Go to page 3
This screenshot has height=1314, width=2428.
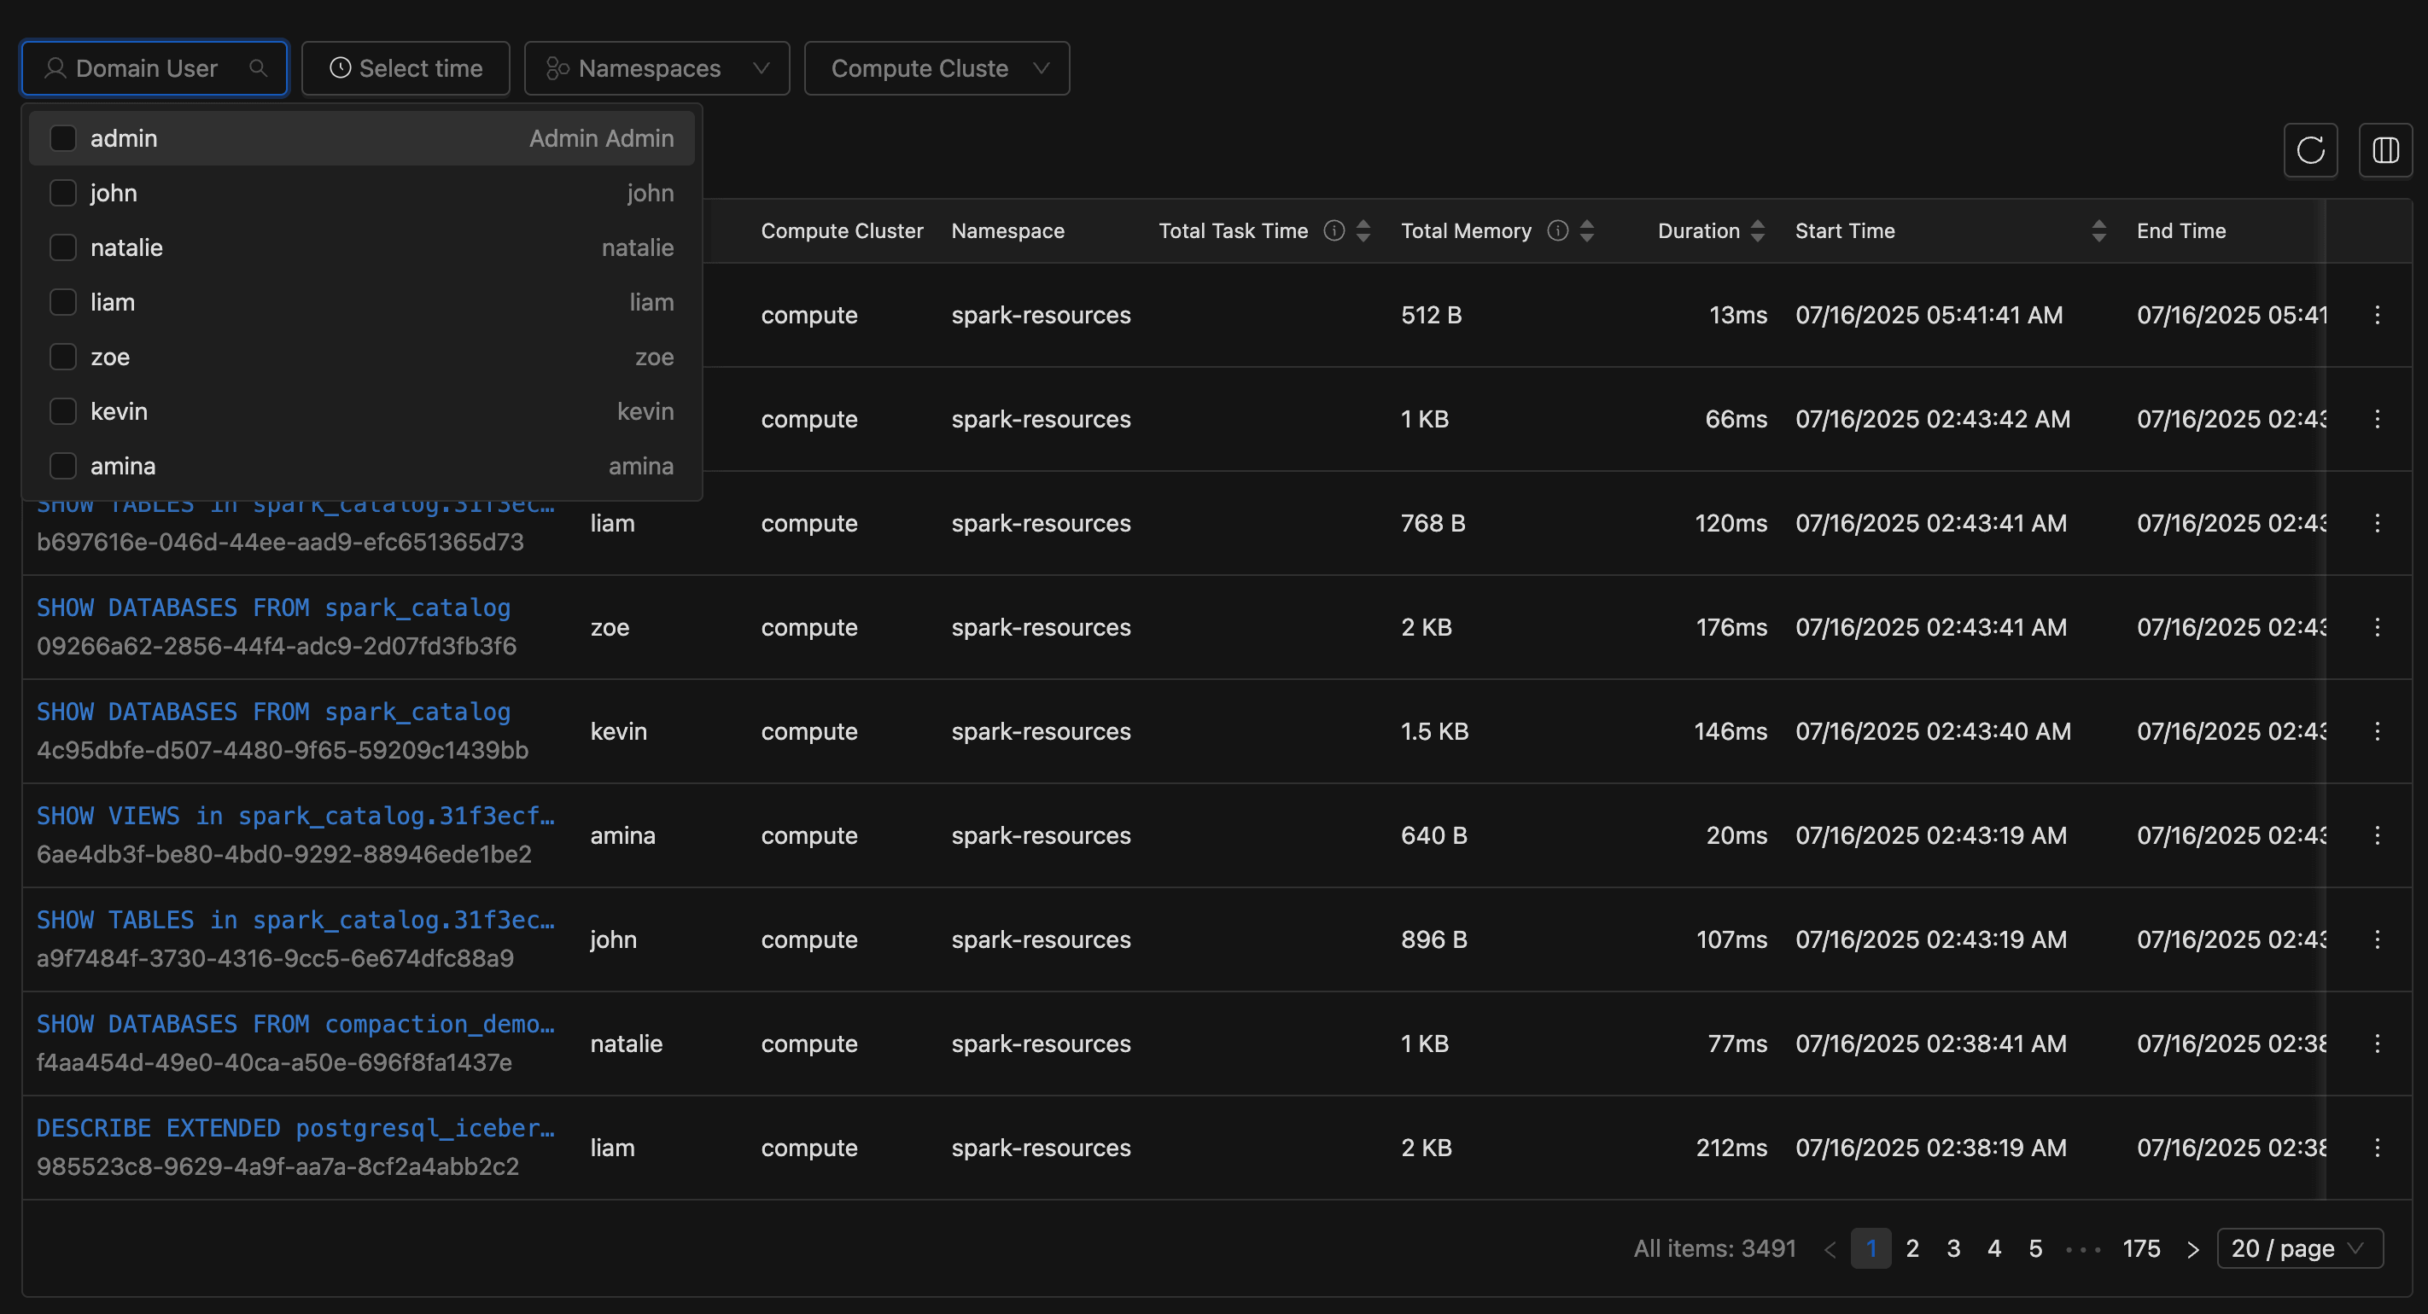click(x=1953, y=1249)
